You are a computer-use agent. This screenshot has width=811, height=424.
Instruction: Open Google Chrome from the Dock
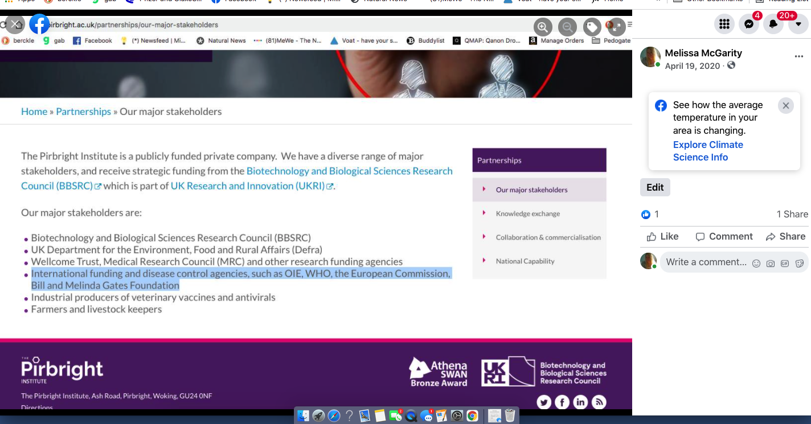[x=472, y=415]
